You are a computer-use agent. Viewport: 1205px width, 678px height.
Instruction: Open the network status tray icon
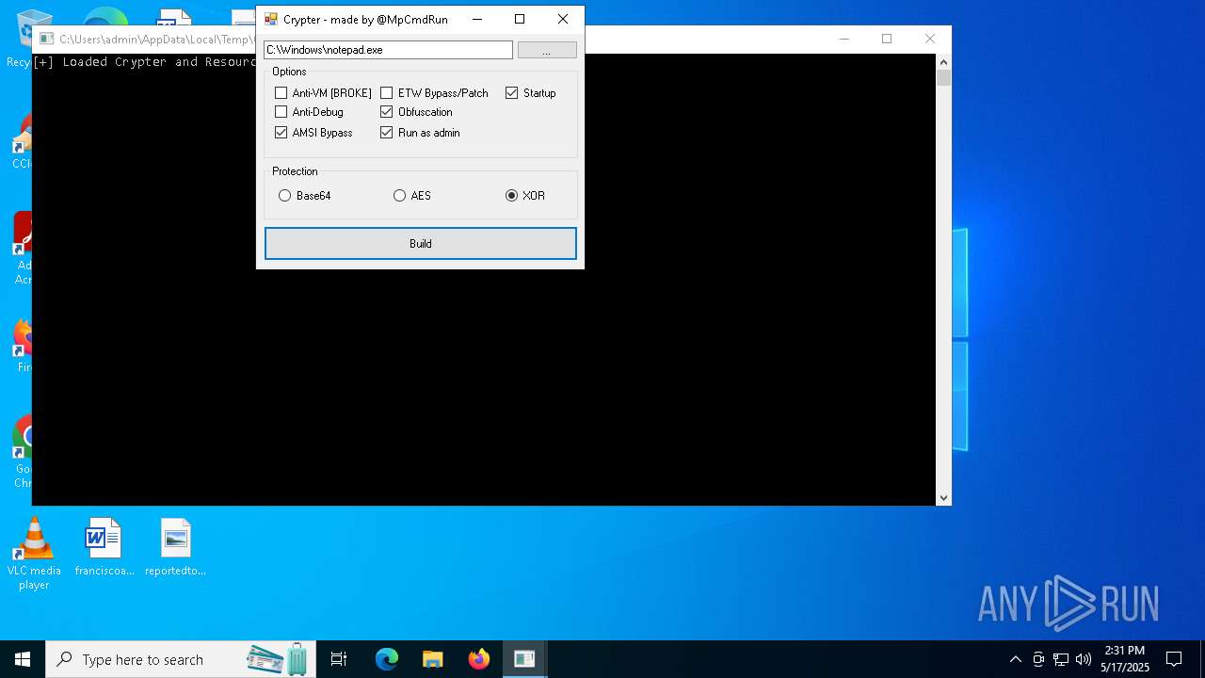(1061, 659)
